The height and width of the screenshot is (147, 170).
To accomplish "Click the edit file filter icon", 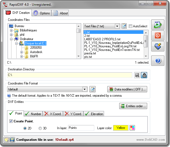I will pyautogui.click(x=124, y=26).
